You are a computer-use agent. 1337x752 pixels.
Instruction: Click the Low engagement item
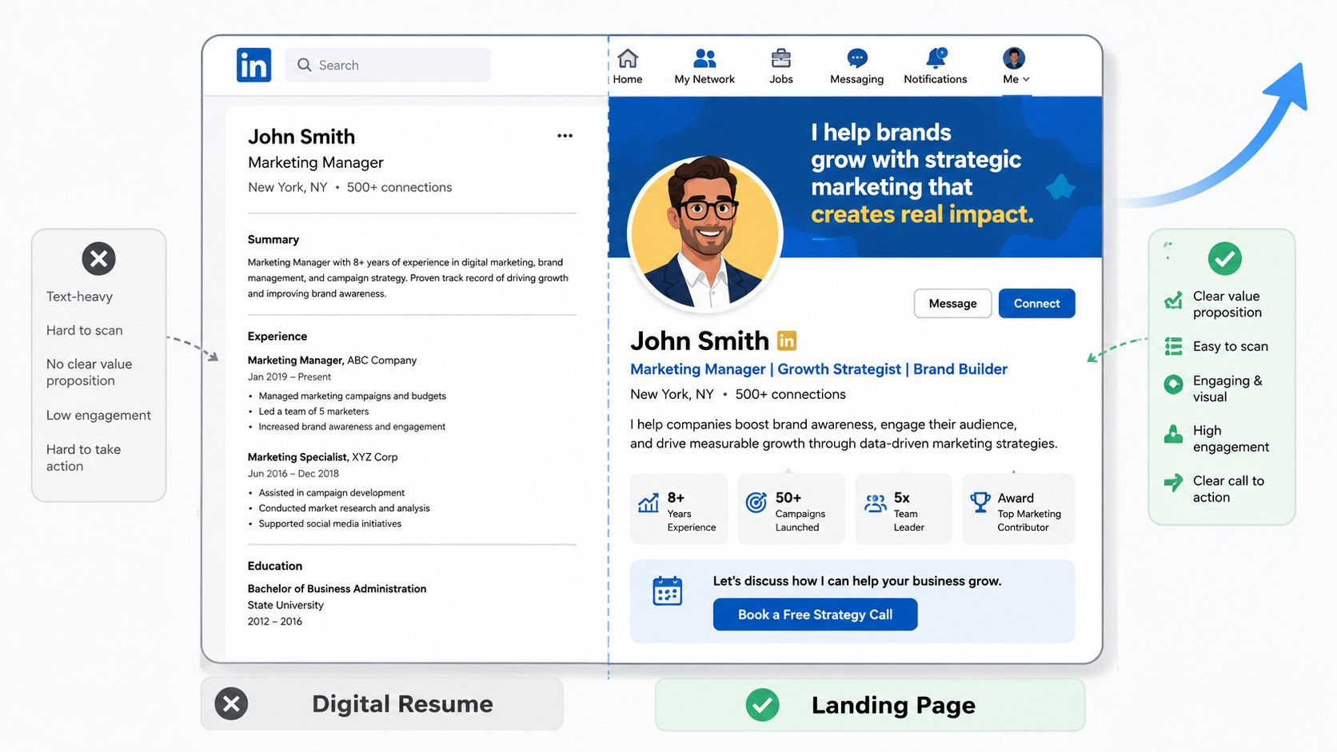(98, 416)
